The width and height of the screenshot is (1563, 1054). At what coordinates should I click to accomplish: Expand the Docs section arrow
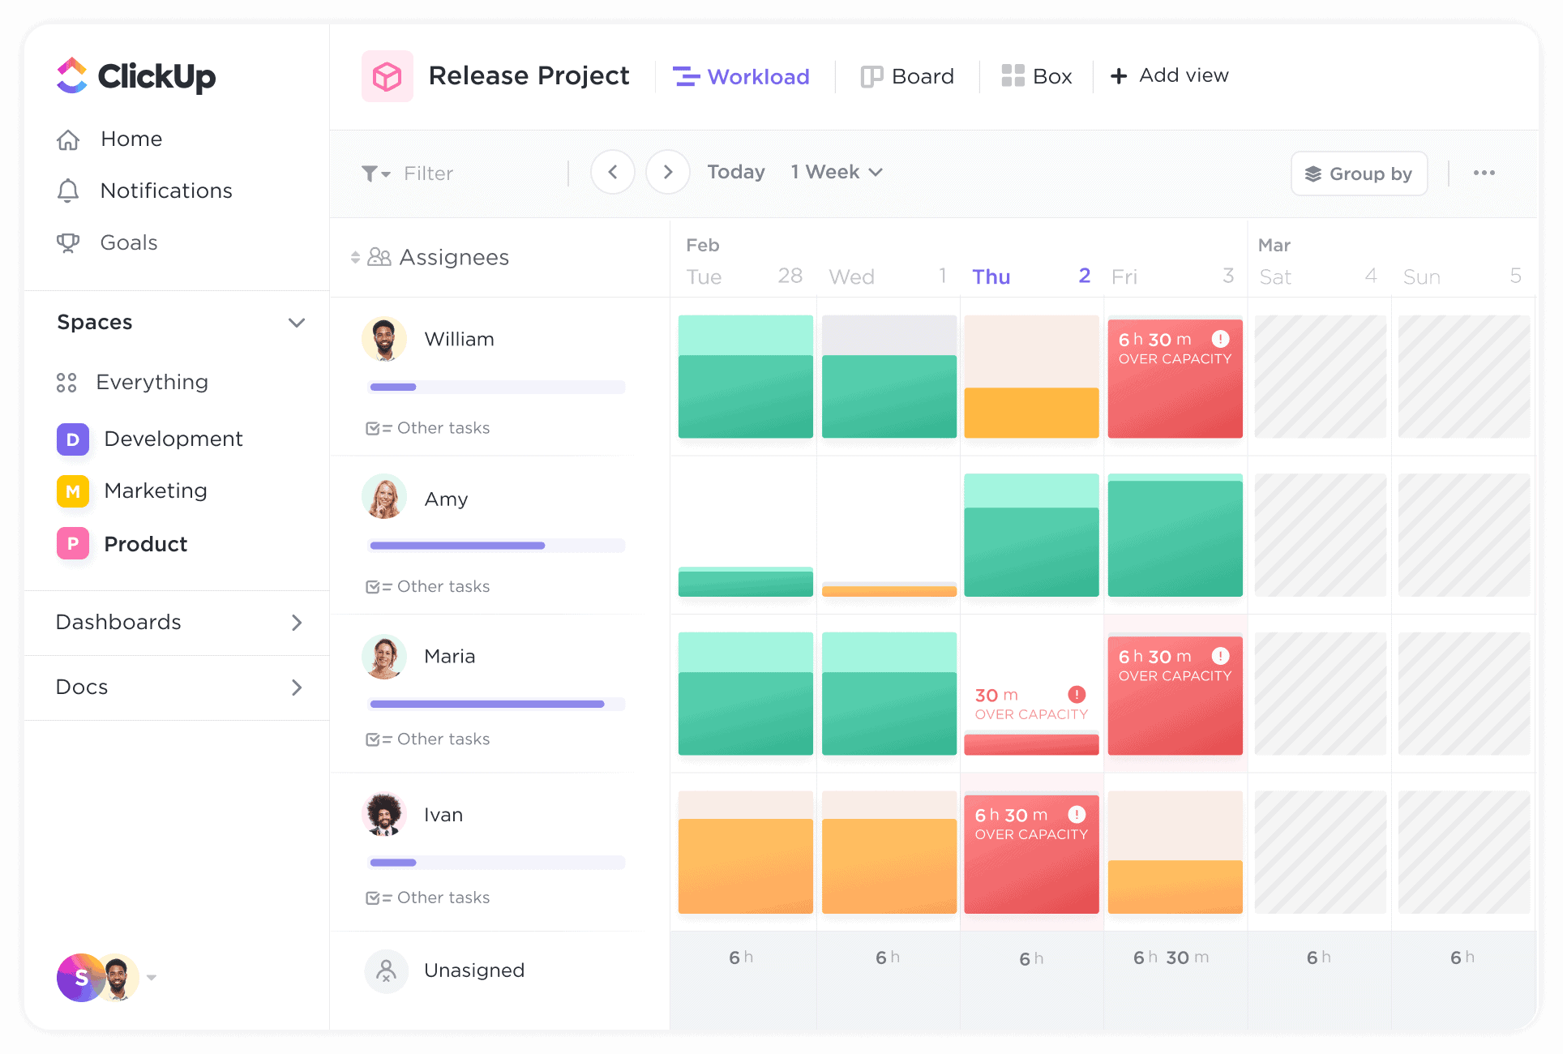pos(297,686)
